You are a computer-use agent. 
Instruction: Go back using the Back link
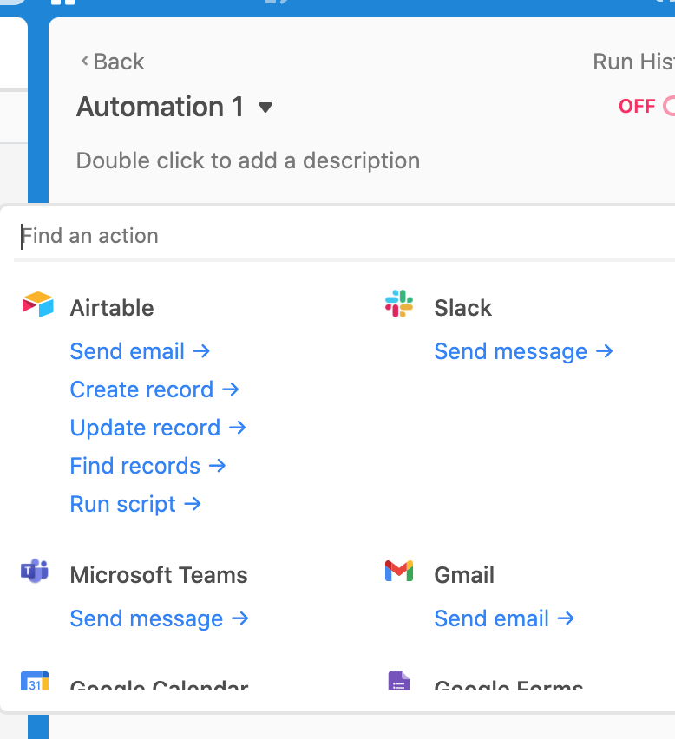point(113,62)
